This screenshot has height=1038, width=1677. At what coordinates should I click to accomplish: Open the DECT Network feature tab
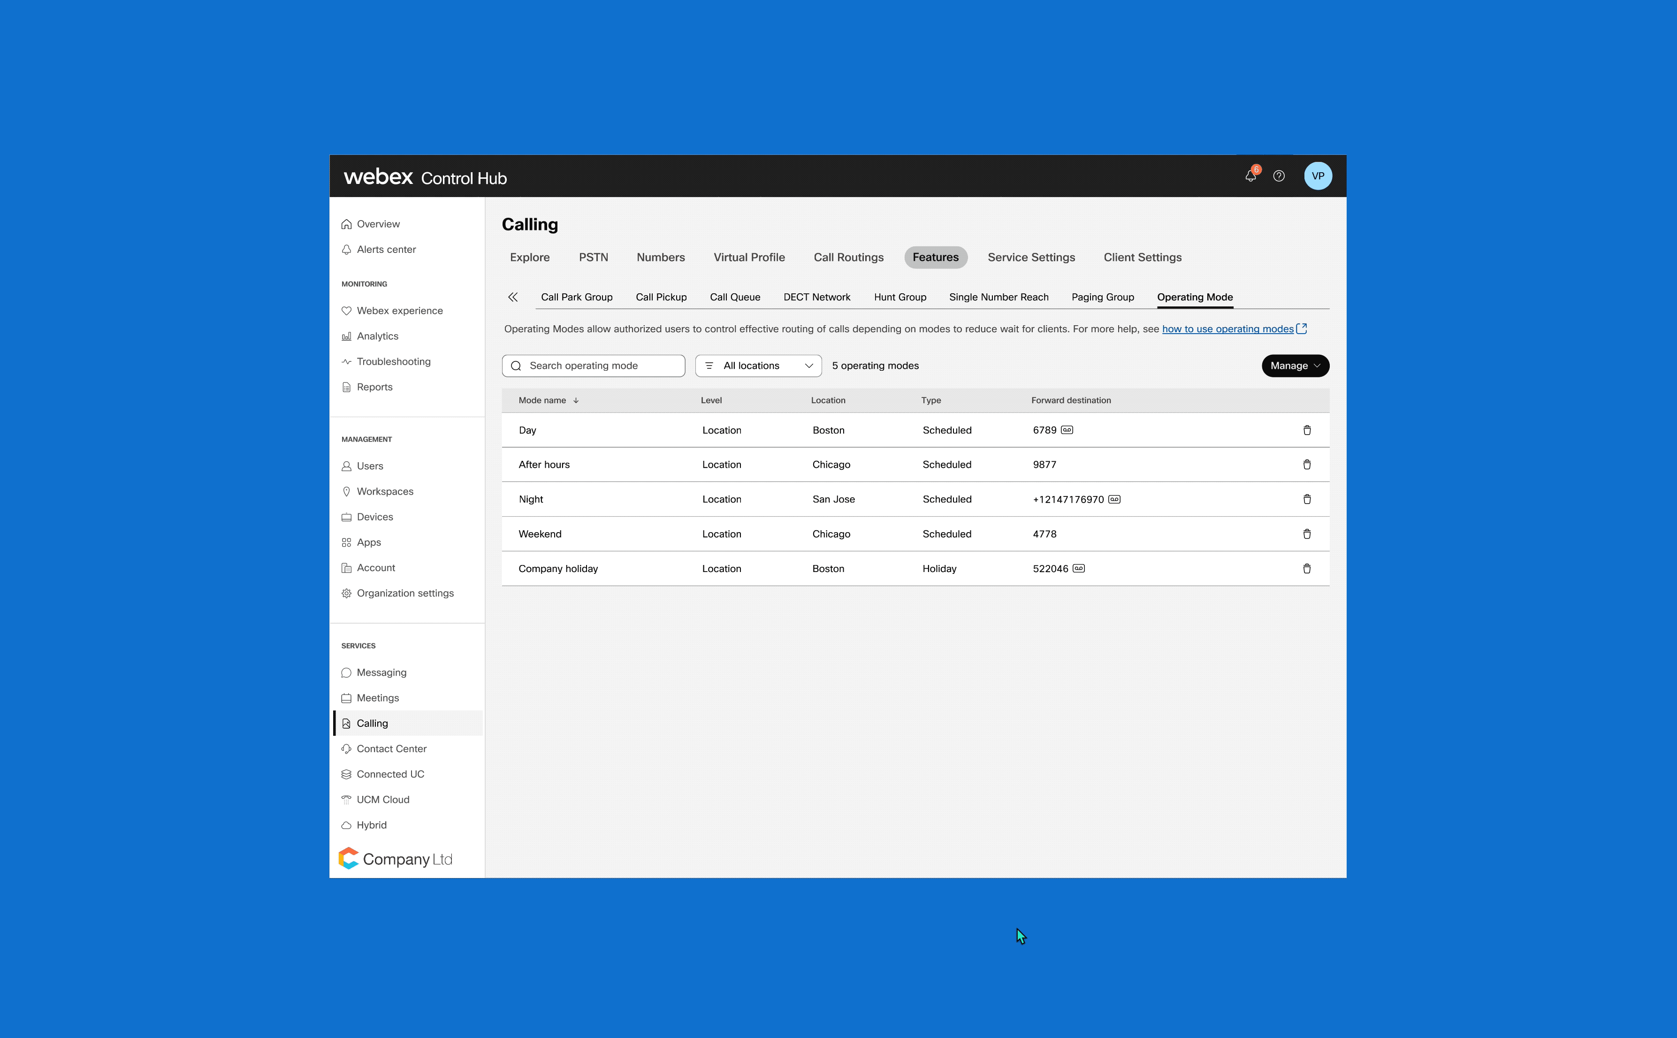[817, 297]
